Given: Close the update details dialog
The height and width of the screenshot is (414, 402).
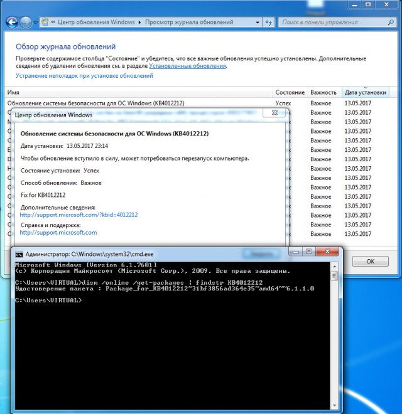Looking at the screenshot, I should tap(274, 113).
